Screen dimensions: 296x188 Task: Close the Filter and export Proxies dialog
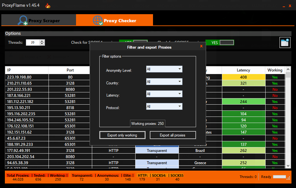pyautogui.click(x=201, y=46)
